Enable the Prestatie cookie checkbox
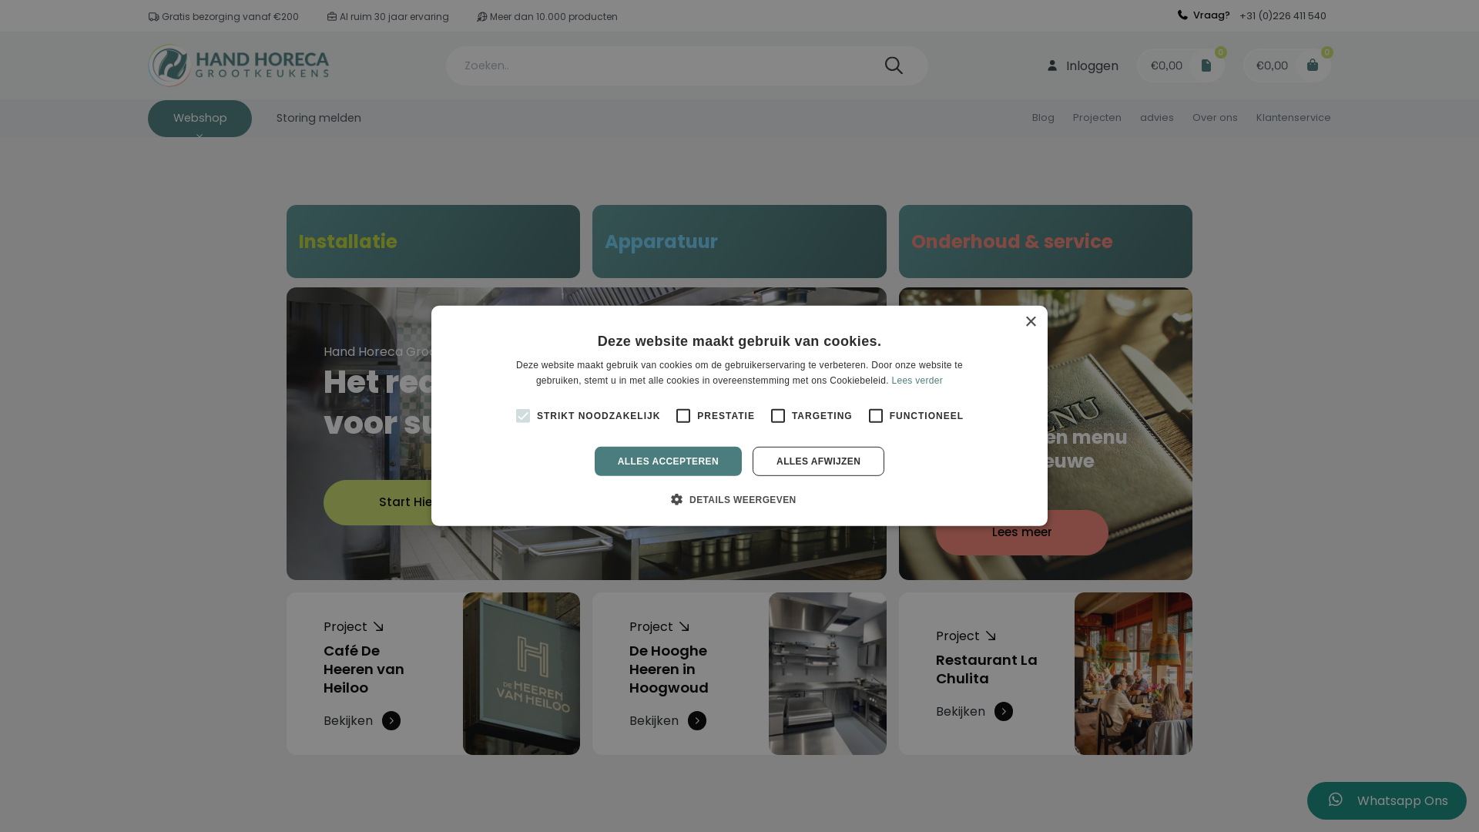The image size is (1479, 832). coord(683,416)
